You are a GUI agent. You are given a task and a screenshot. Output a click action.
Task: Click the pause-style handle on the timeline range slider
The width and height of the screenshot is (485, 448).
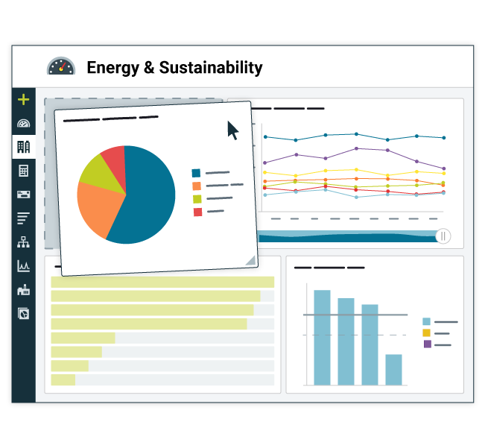(443, 236)
